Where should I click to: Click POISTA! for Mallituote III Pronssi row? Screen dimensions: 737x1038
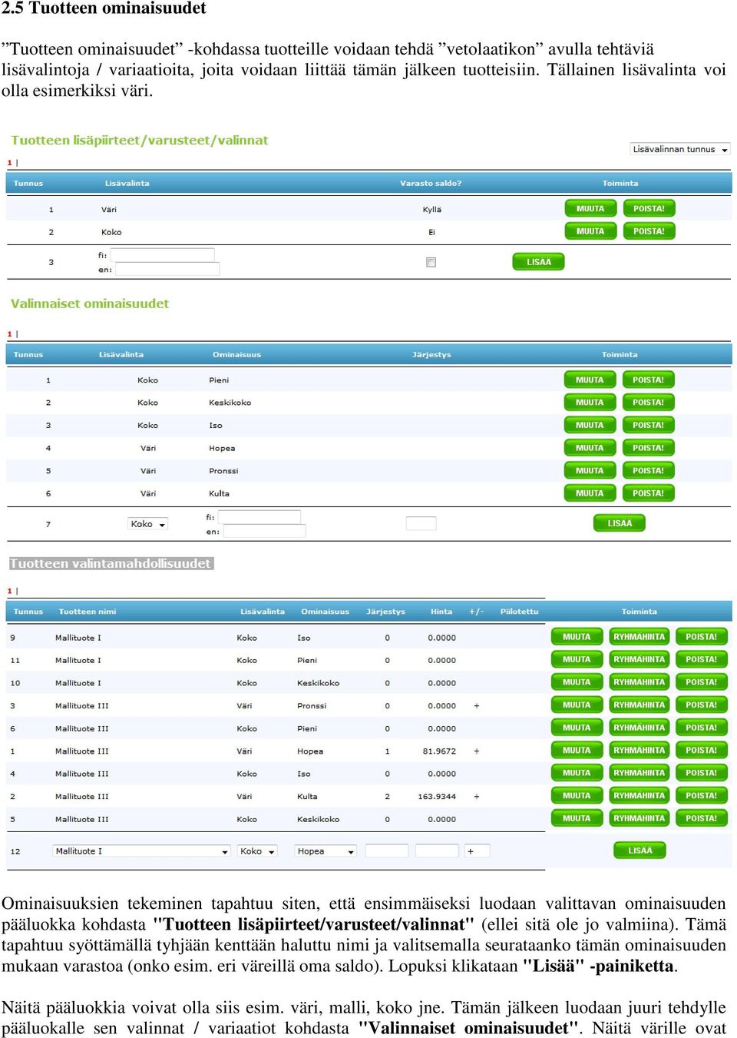(x=701, y=705)
